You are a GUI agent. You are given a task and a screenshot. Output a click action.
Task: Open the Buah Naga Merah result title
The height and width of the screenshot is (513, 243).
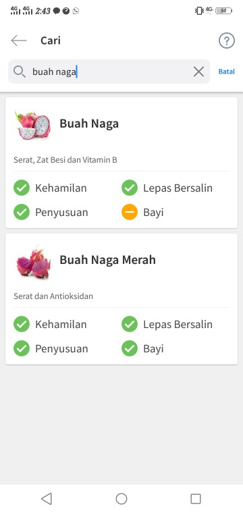click(x=107, y=260)
